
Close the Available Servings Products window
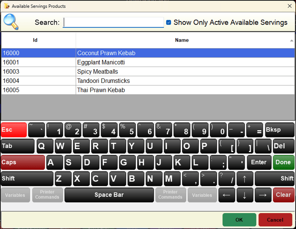[x=290, y=6]
